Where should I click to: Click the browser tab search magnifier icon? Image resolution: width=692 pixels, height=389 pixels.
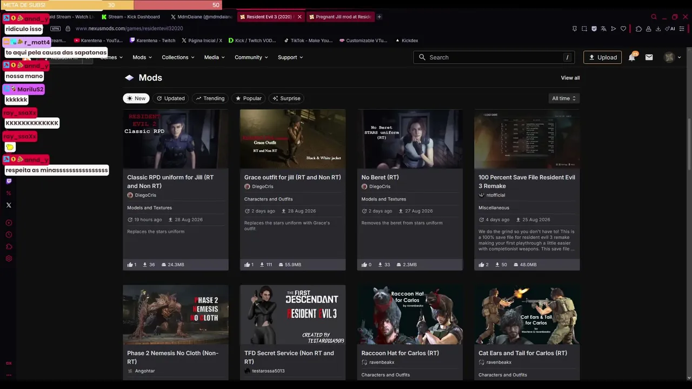pyautogui.click(x=654, y=17)
